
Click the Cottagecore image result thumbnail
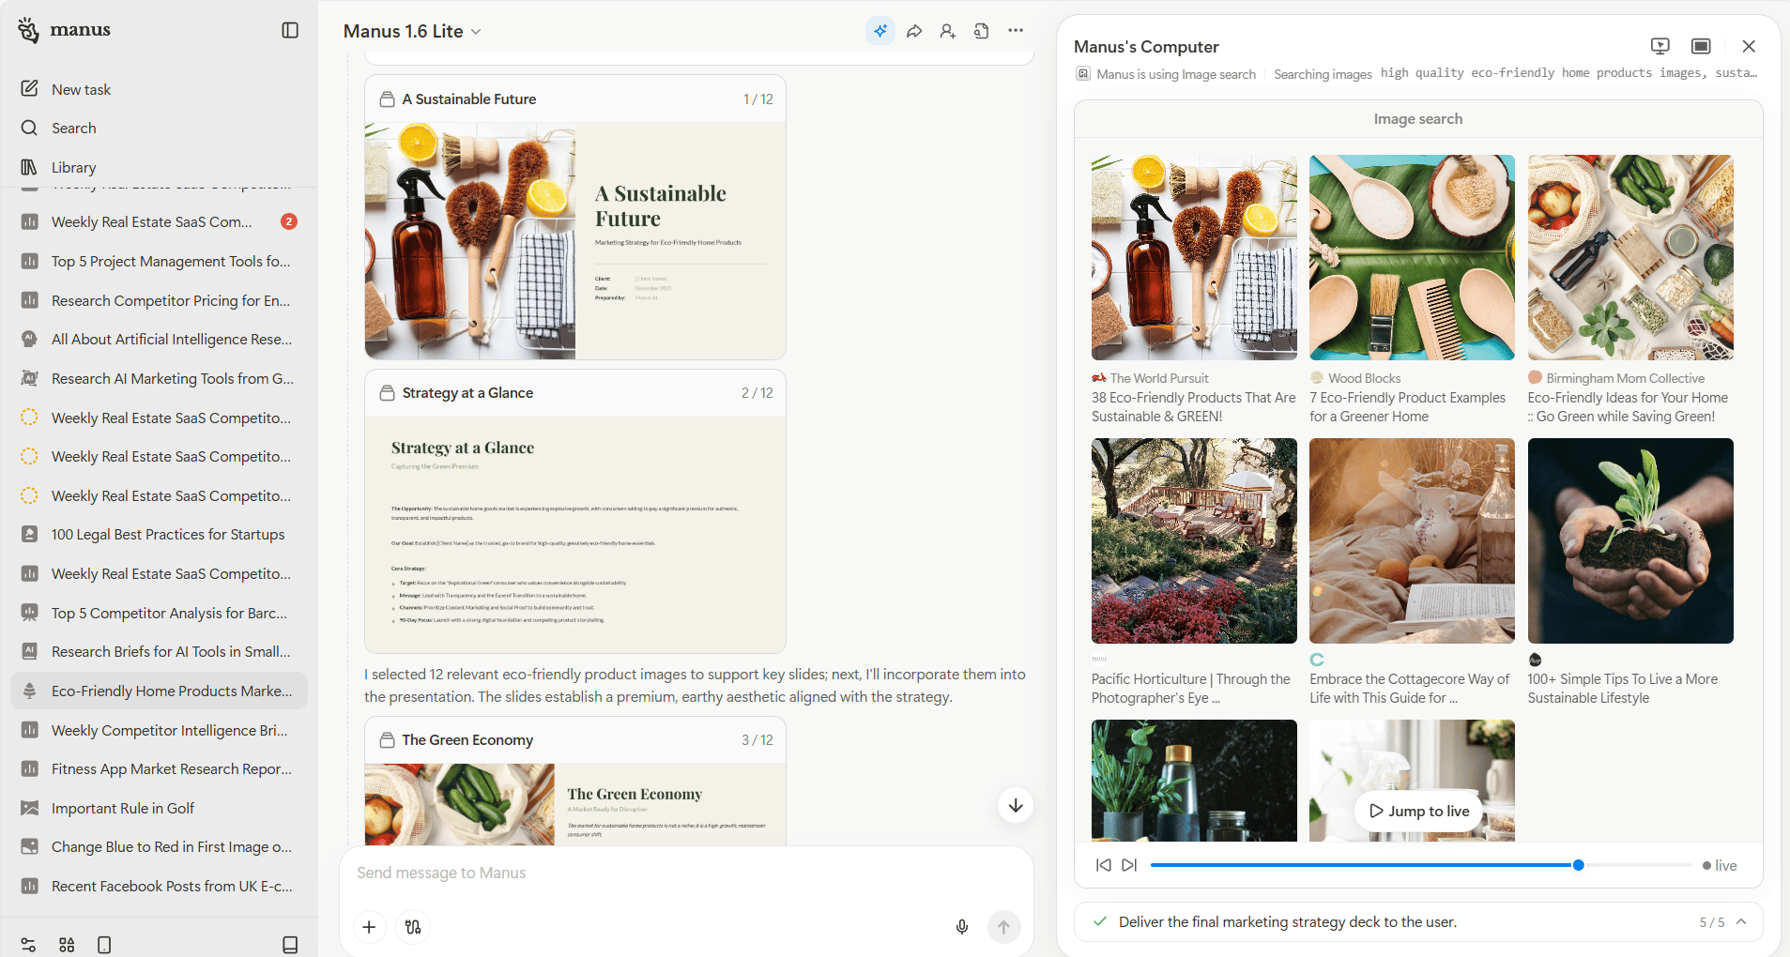1412,541
